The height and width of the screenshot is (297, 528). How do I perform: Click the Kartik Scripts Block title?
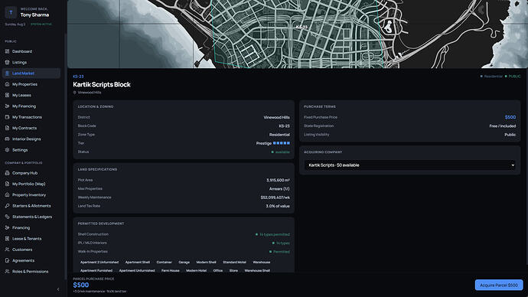click(x=102, y=84)
